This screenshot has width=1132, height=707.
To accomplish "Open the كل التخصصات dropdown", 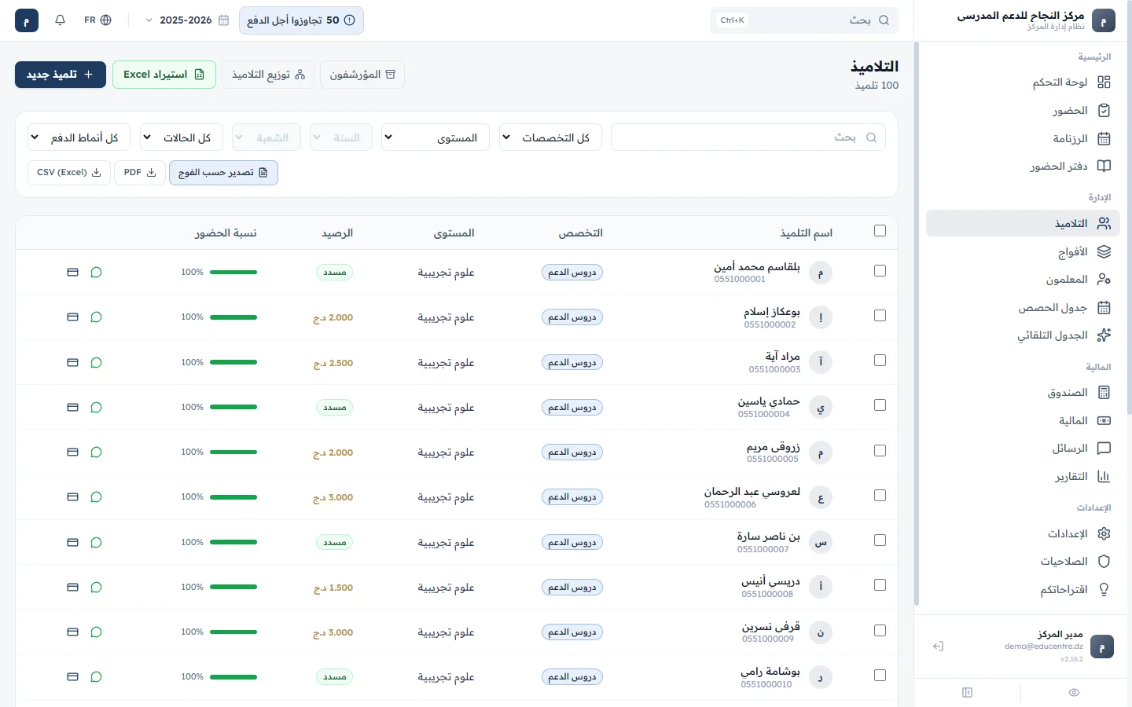I will point(550,137).
